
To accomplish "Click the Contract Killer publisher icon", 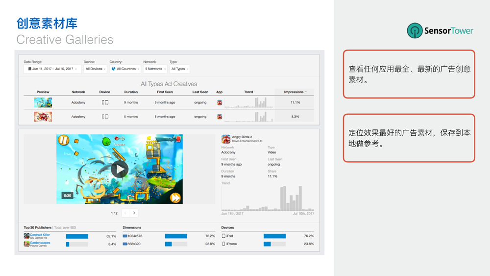I will point(26,236).
